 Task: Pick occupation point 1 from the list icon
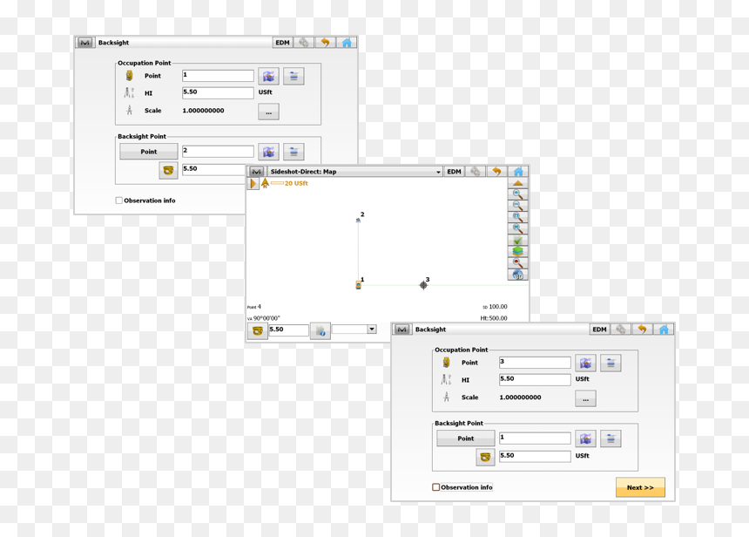click(294, 76)
